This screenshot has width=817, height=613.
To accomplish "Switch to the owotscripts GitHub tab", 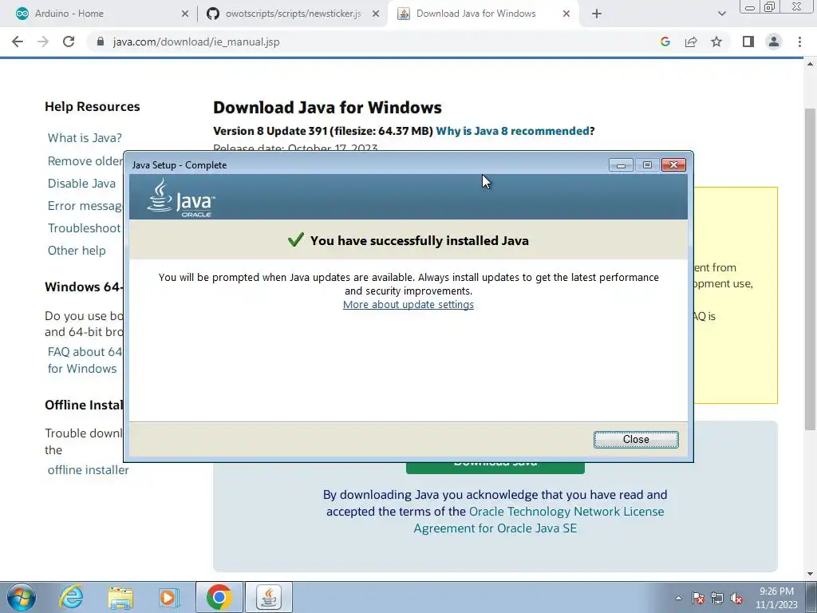I will point(294,14).
